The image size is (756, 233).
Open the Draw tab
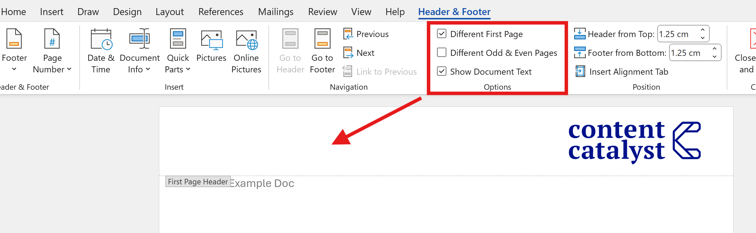[88, 12]
